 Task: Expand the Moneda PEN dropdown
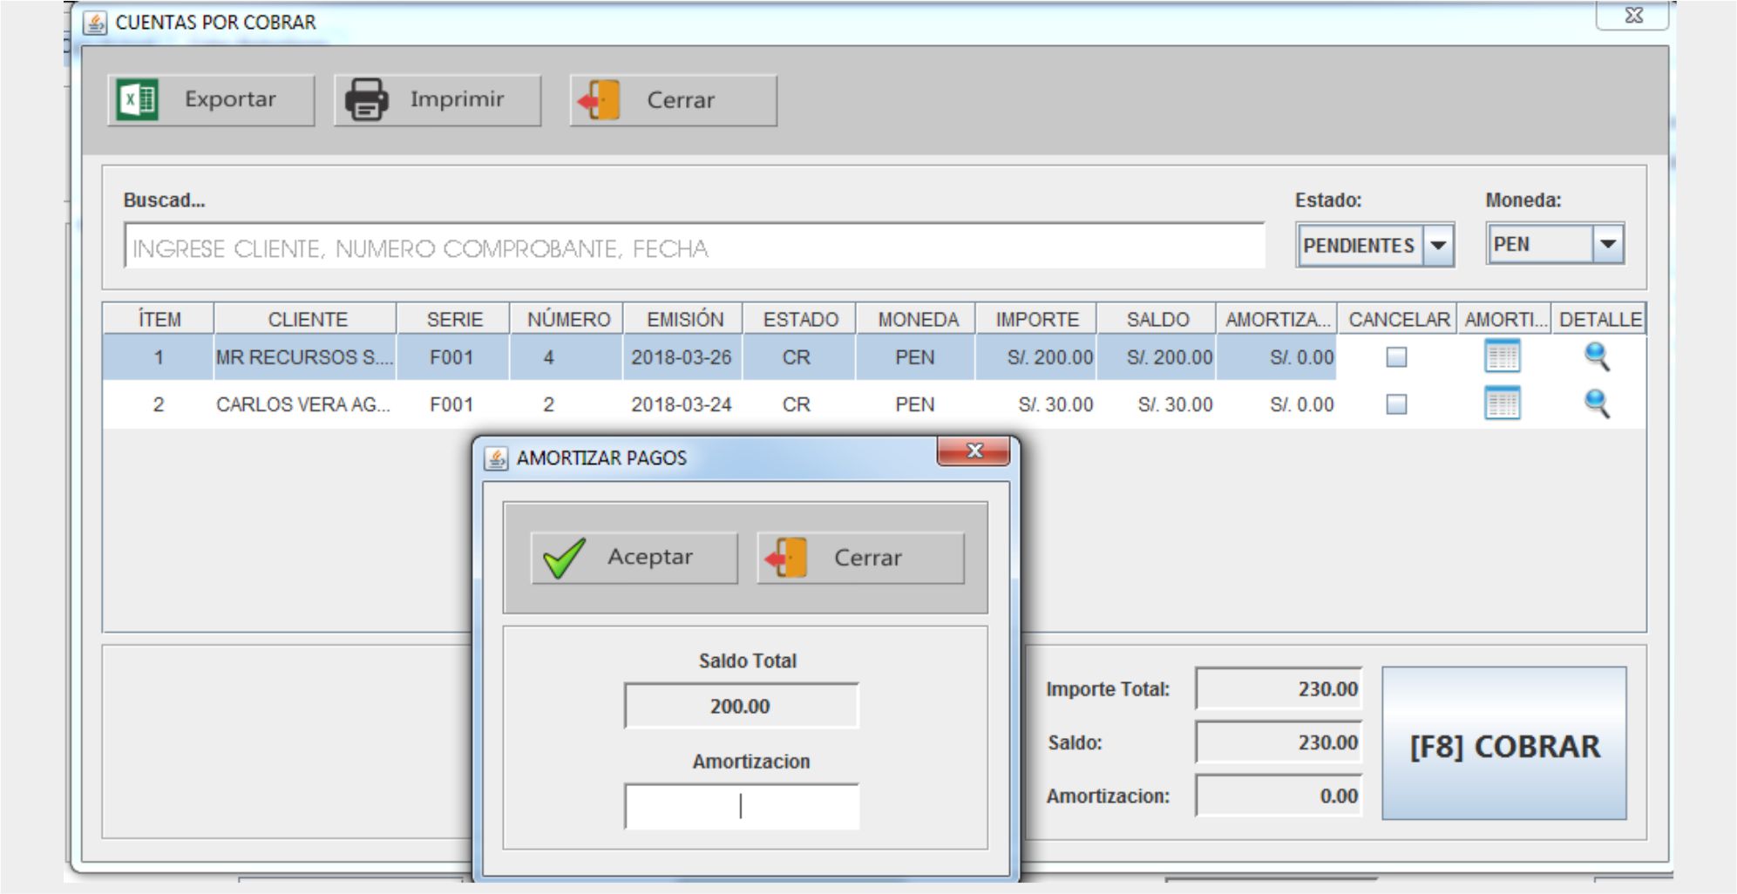[1608, 245]
